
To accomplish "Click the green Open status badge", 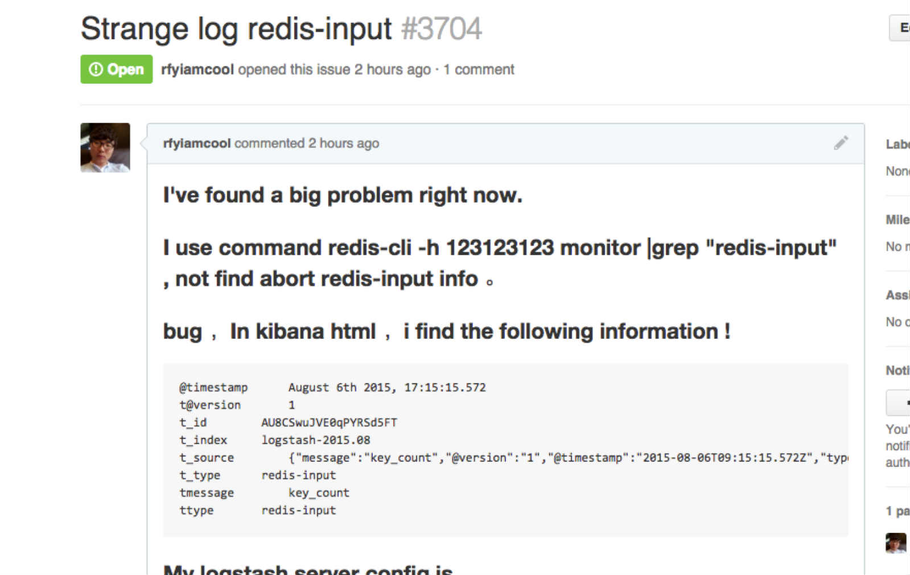I will (x=117, y=69).
